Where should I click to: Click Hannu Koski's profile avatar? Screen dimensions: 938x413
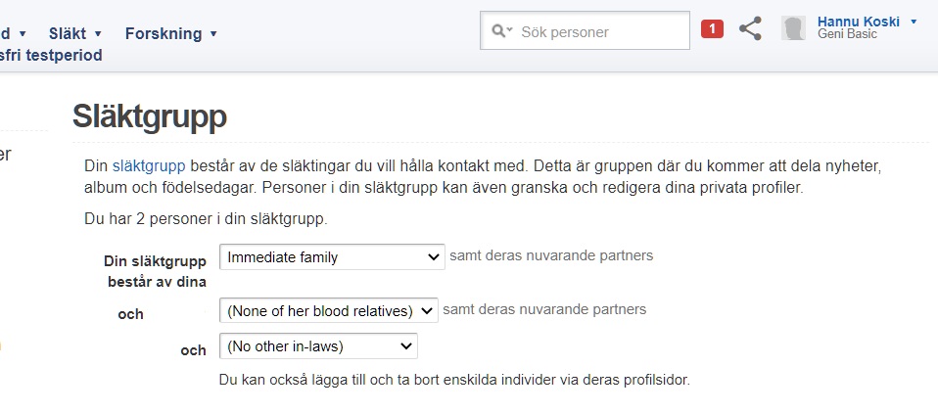[793, 28]
